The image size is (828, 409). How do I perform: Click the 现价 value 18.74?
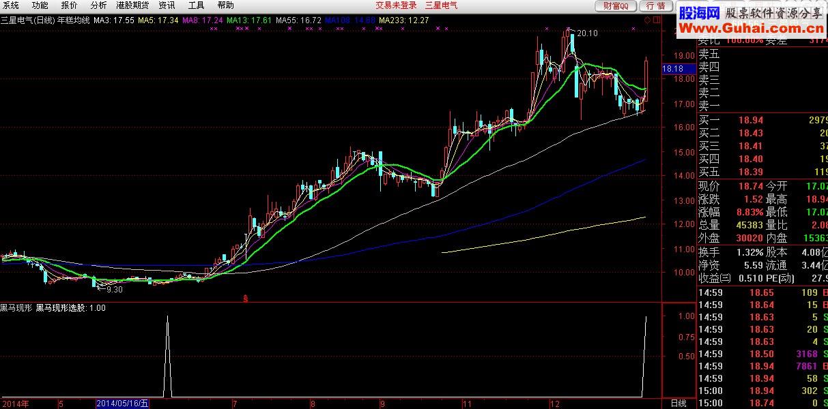(x=750, y=186)
